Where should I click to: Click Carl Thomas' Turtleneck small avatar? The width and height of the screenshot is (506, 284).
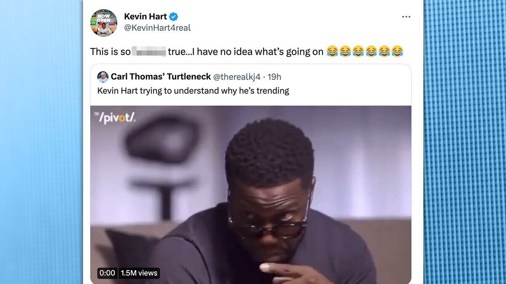(103, 77)
